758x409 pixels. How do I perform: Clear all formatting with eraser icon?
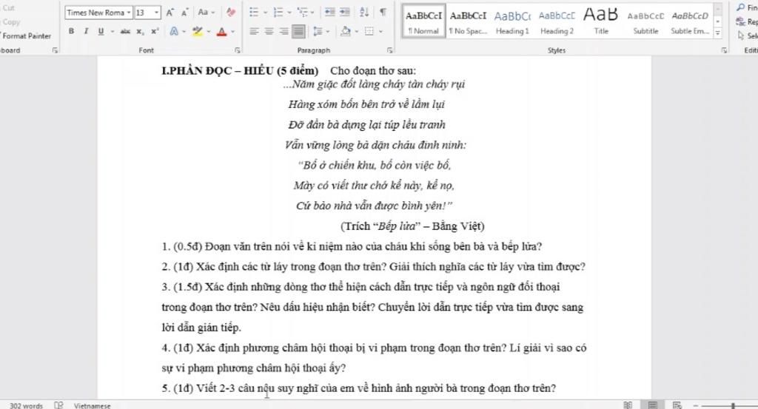[231, 13]
